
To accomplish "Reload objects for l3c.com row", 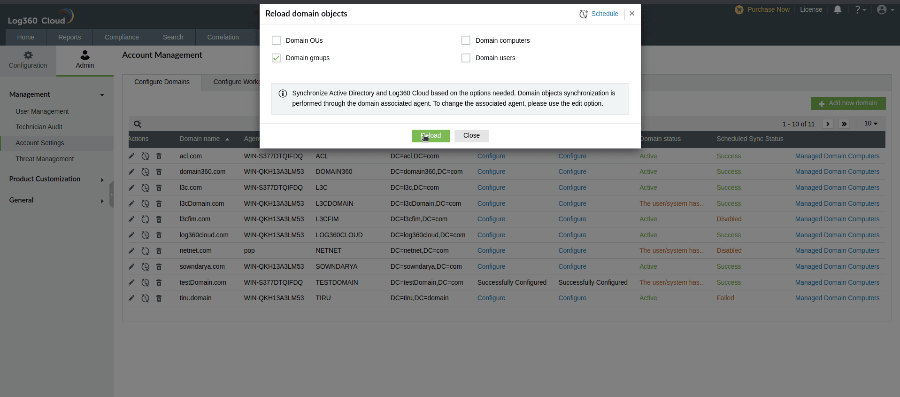I will (x=146, y=187).
